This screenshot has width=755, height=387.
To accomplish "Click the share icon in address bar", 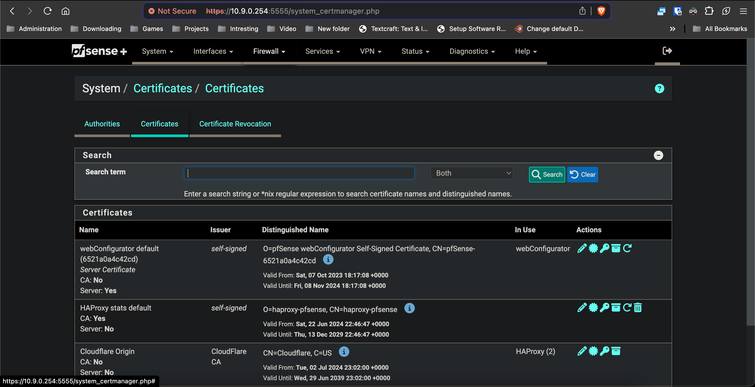I will [x=582, y=11].
